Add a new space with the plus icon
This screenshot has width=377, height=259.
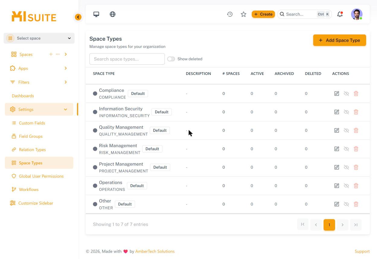(x=51, y=54)
